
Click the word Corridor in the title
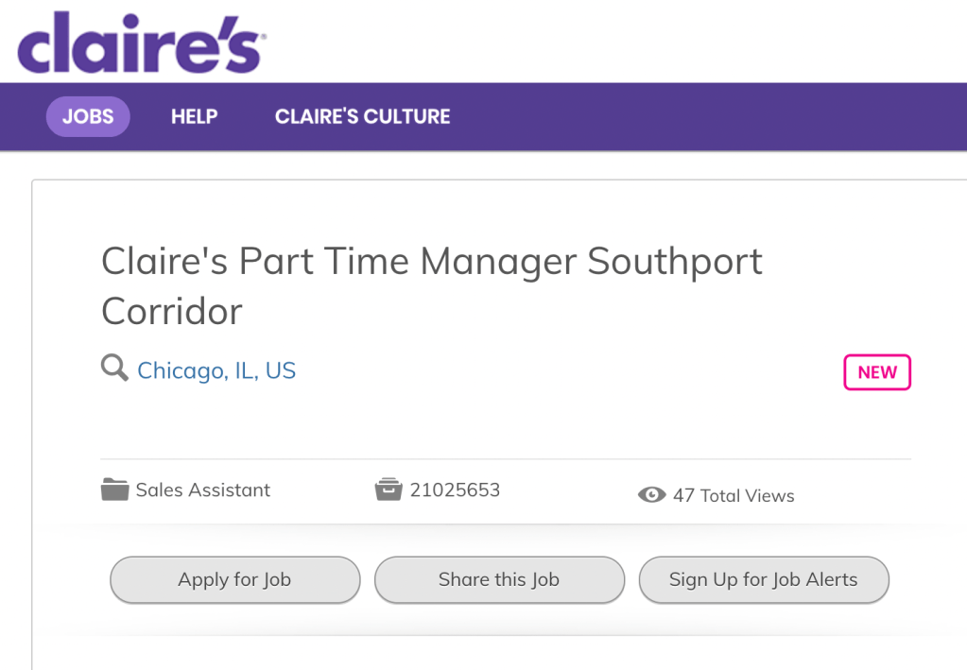tap(172, 311)
